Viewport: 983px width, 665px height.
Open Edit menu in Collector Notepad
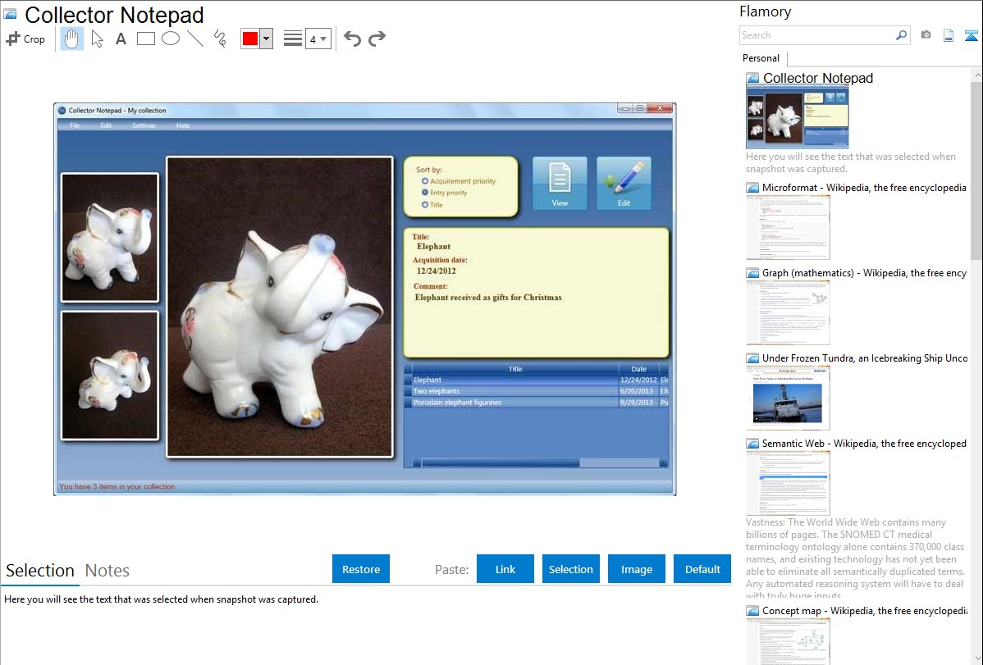(106, 125)
